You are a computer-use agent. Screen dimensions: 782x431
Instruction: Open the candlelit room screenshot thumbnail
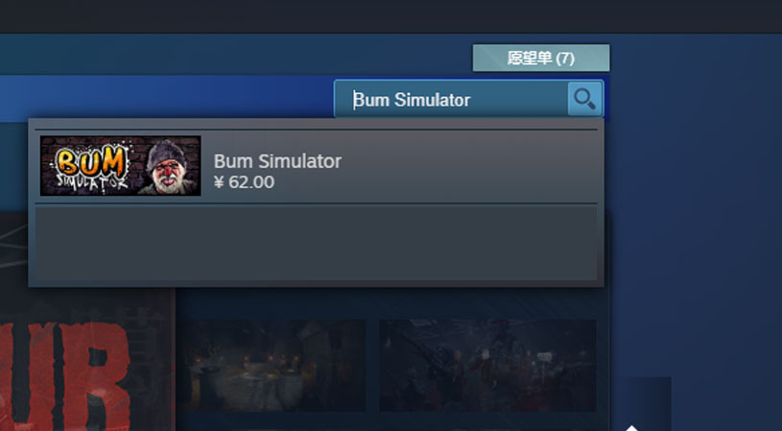point(273,365)
